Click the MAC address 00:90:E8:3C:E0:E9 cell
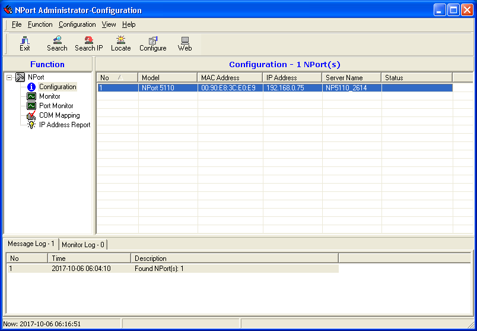The image size is (477, 331). click(230, 88)
